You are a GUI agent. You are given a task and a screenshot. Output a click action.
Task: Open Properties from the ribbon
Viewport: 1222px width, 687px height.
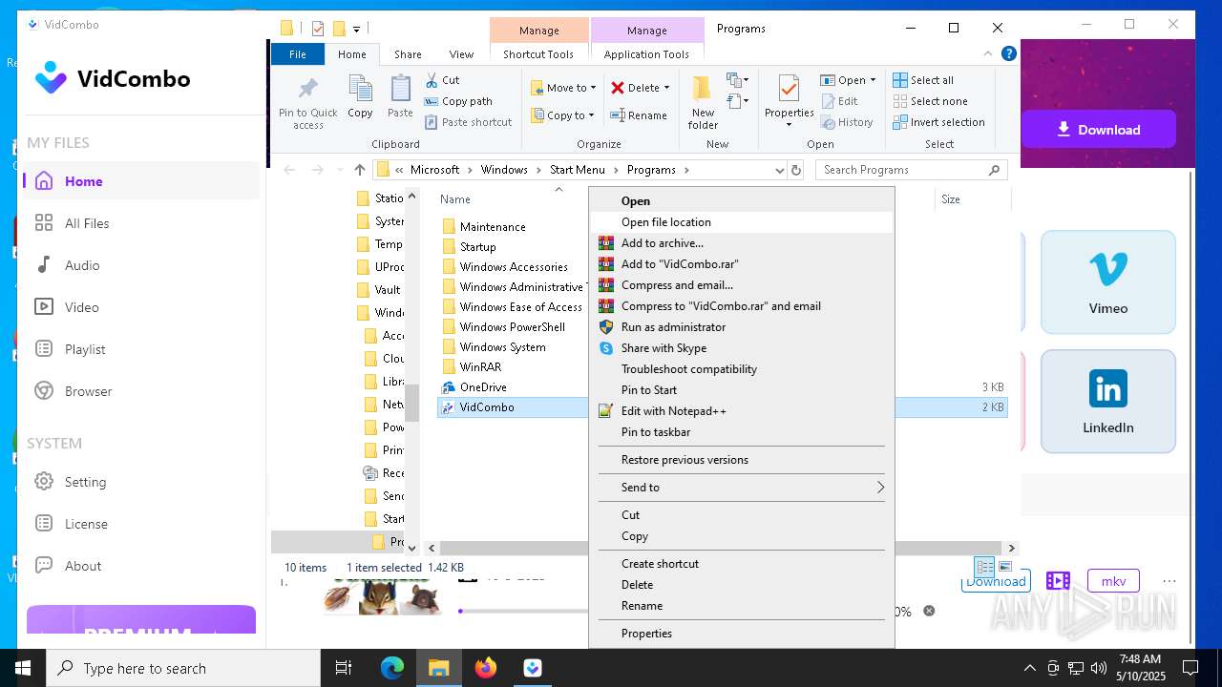789,102
